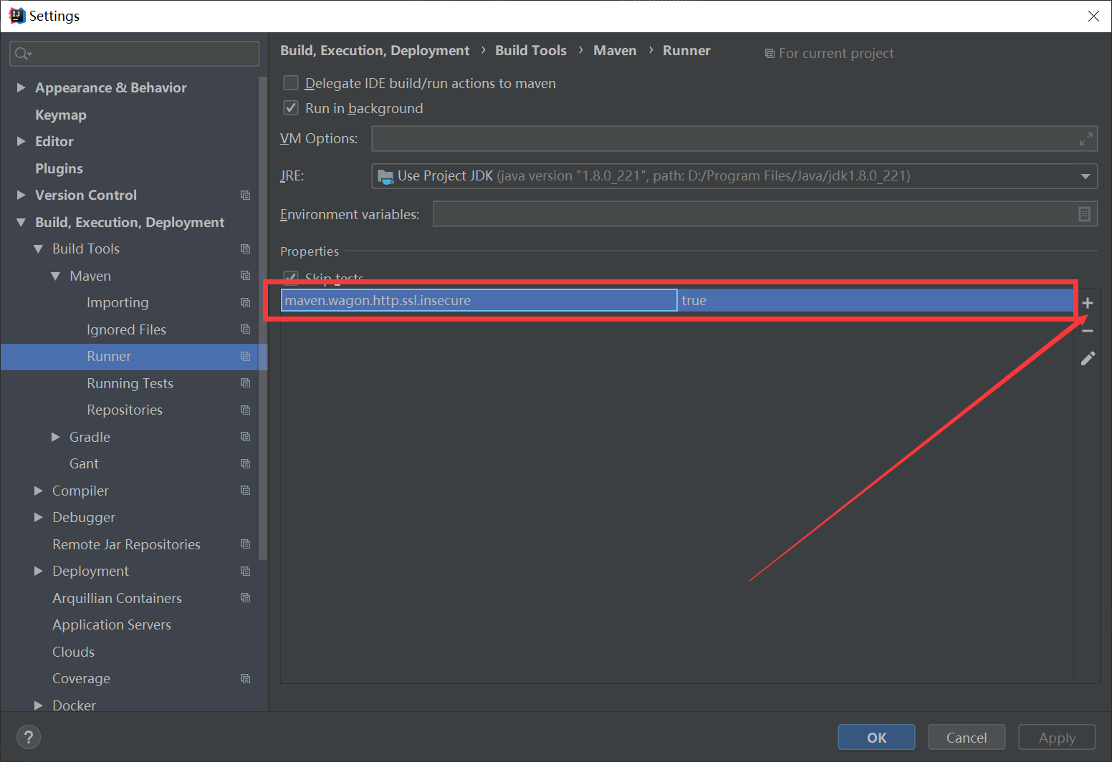Click the project-level icon beside Maven
This screenshot has width=1112, height=762.
[246, 276]
